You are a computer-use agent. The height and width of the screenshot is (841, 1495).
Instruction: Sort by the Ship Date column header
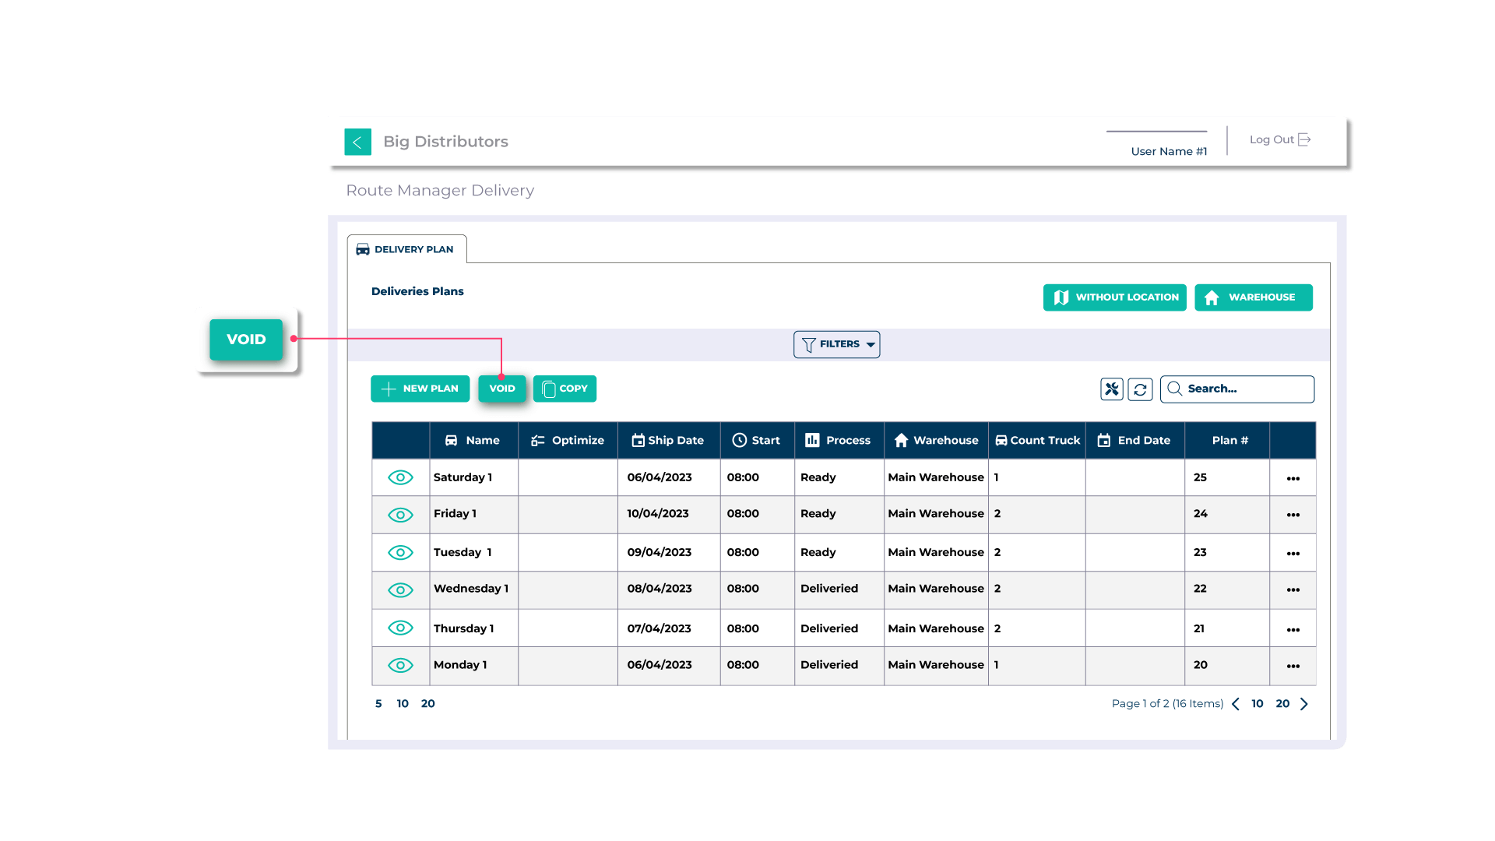coord(668,440)
